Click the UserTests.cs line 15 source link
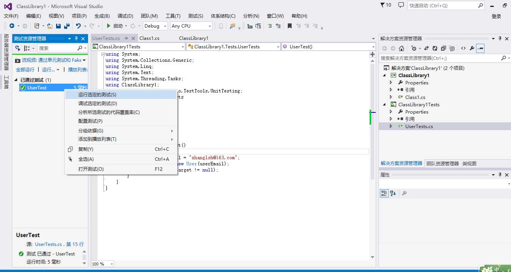Image resolution: width=511 pixels, height=272 pixels. pos(59,244)
